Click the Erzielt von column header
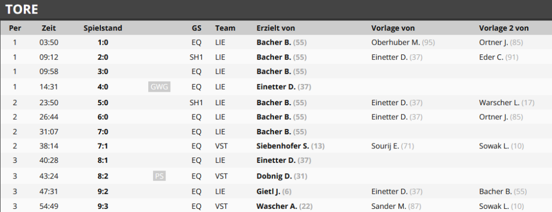This screenshot has width=552, height=212. click(275, 28)
